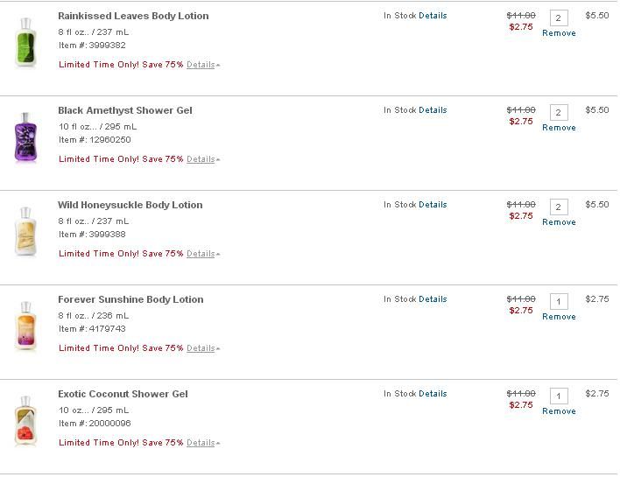Edit quantity box for Rainkissed Leaves lotion

click(x=559, y=18)
